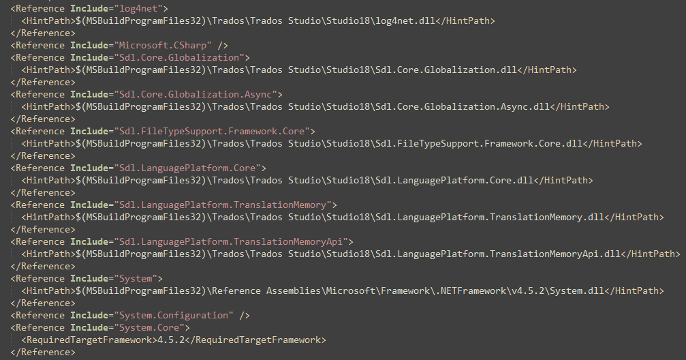Click the log4net Reference Include line
Screen dimensions: 686x360
(x=89, y=8)
